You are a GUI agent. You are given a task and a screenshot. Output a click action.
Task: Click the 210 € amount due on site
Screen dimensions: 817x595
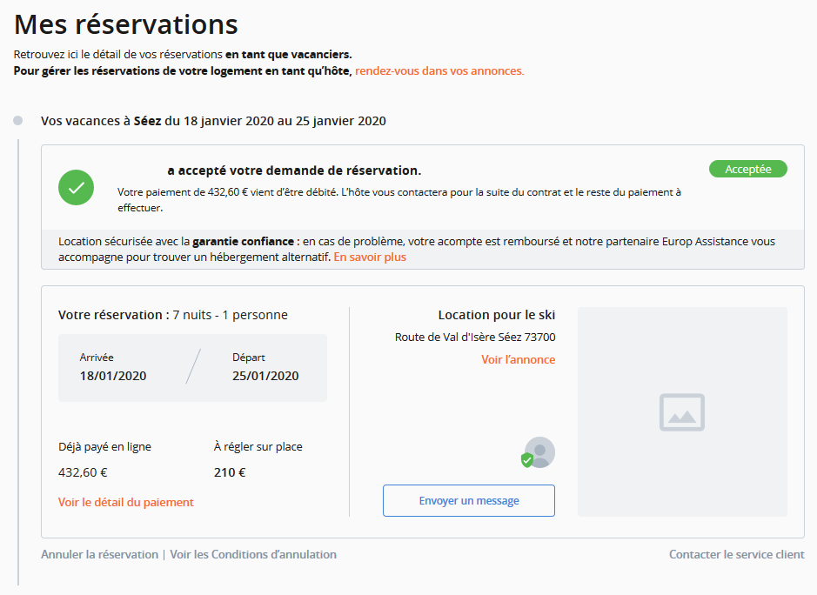coord(230,473)
